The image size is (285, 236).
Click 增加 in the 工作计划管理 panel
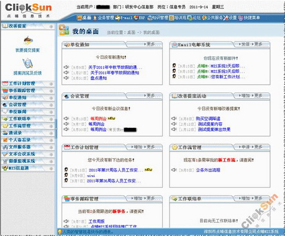click(137, 147)
